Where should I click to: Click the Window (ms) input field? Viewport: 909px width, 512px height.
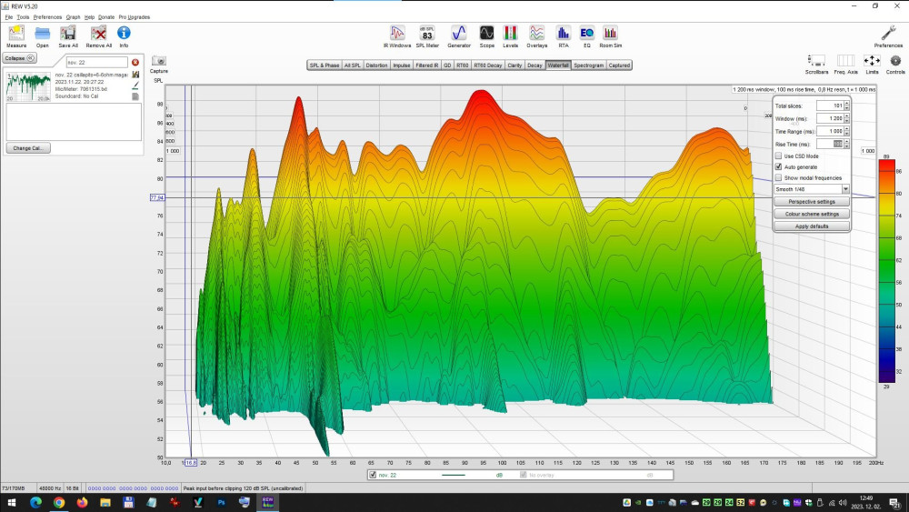coord(829,118)
